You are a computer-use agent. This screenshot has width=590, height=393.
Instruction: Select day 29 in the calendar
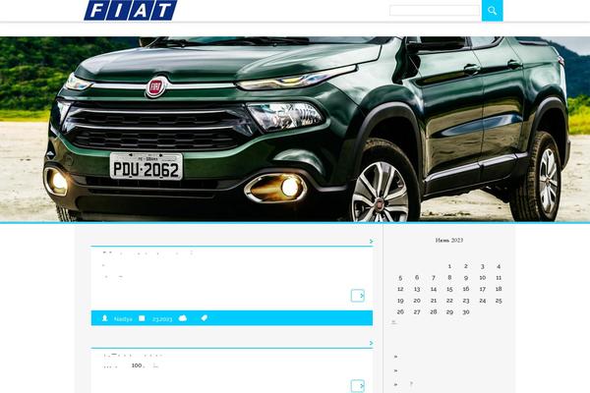[449, 311]
